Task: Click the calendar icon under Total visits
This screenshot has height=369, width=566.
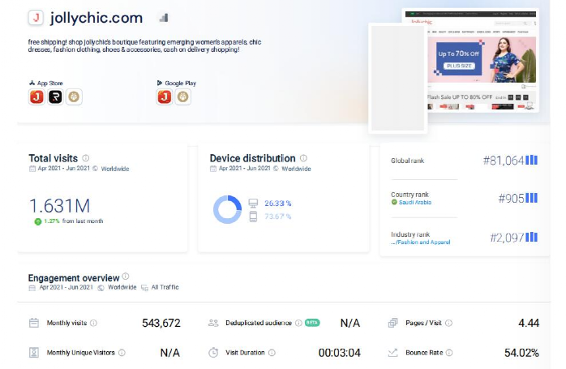Action: (32, 169)
